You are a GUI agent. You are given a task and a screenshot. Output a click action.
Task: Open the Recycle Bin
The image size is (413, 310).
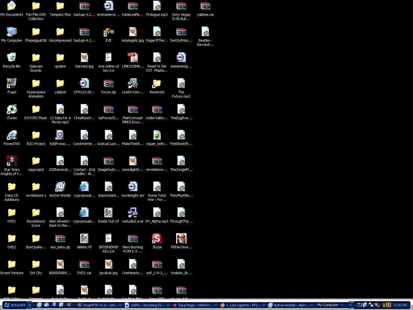(x=12, y=58)
